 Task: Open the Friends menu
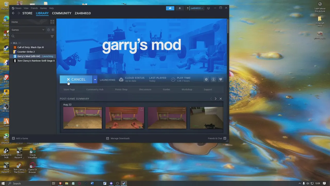coord(34,8)
